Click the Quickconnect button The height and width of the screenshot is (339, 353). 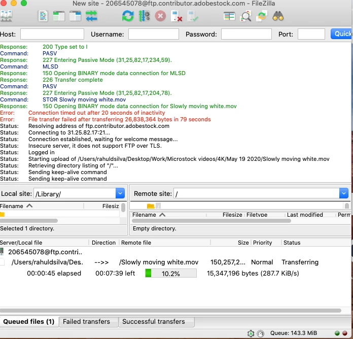pyautogui.click(x=341, y=34)
